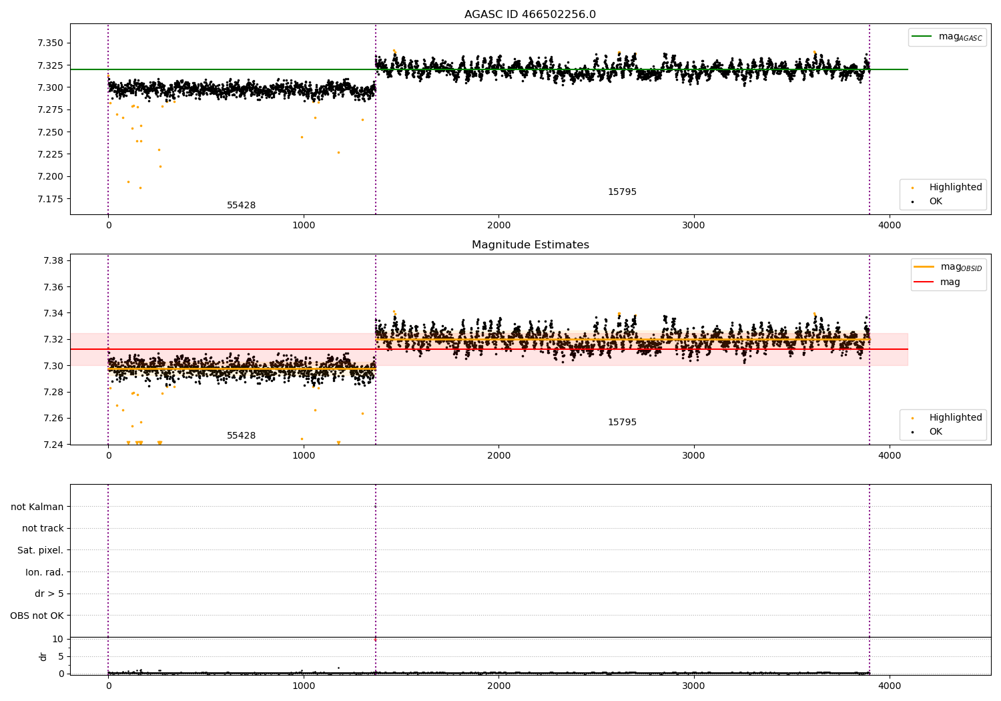Image resolution: width=1001 pixels, height=701 pixels.
Task: Click the 'Magnitude Estimates' plot title
Action: [530, 245]
